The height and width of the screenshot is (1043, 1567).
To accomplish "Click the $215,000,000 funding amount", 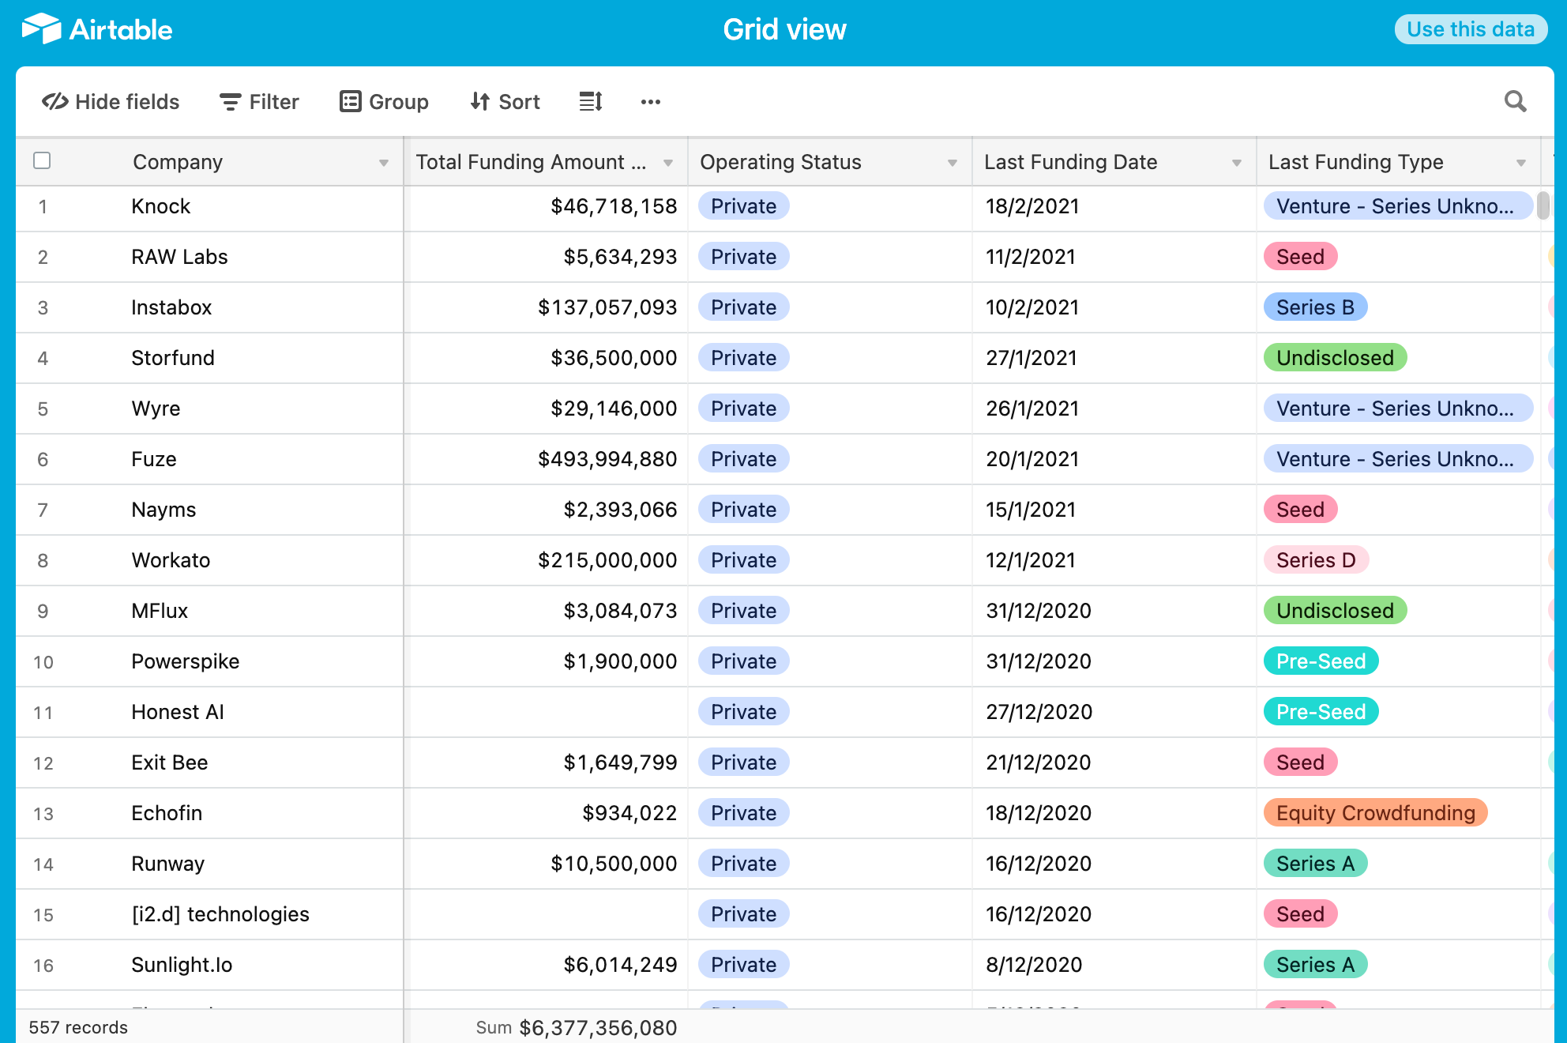I will click(x=607, y=560).
